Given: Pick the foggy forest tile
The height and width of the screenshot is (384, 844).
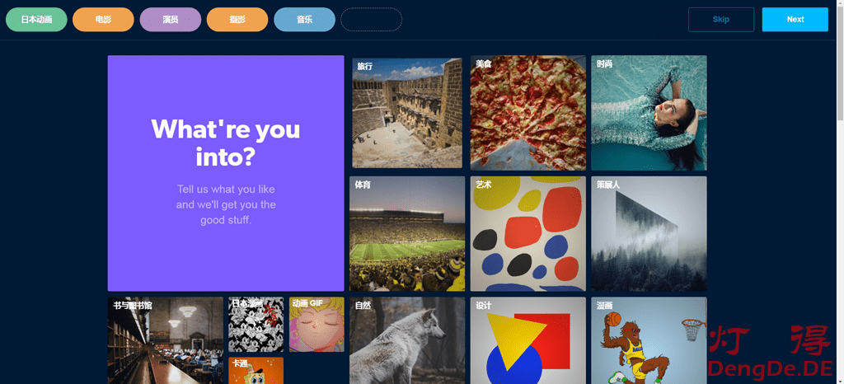Looking at the screenshot, I should click(649, 234).
